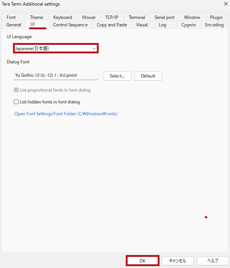Reset dialog font with Default button

pyautogui.click(x=148, y=76)
